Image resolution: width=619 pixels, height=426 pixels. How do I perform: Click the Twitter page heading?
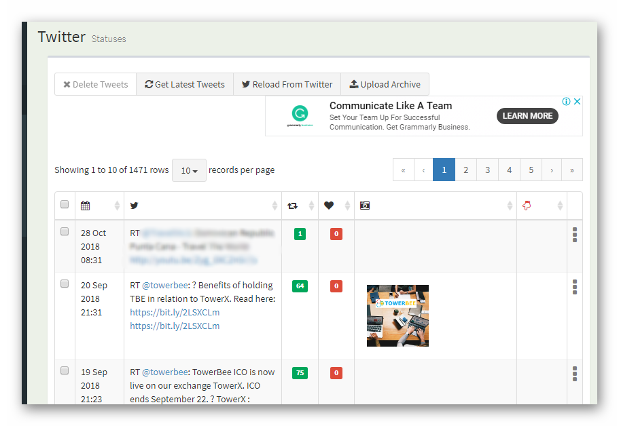[x=62, y=37]
